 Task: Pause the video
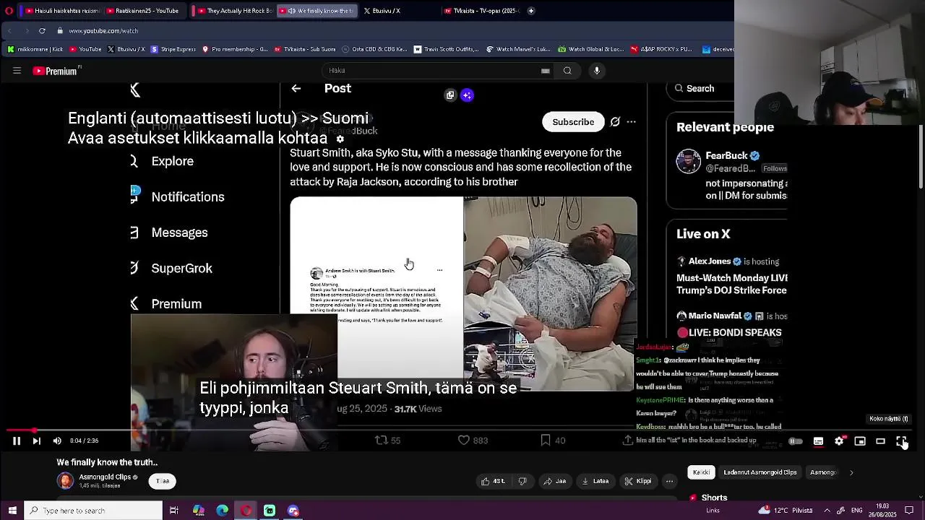pyautogui.click(x=16, y=441)
